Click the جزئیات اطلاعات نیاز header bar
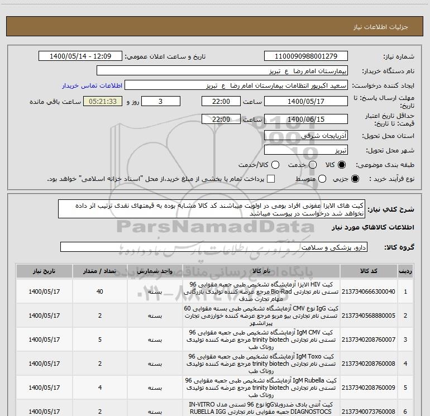430x416 pixels. click(x=215, y=26)
